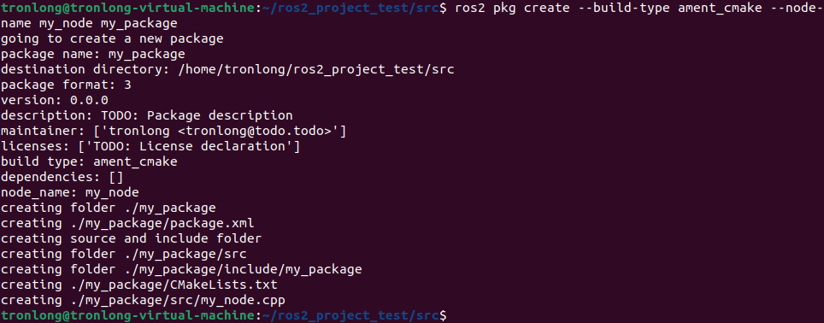The height and width of the screenshot is (323, 824).
Task: Click the 'package name: my_package' line
Action: (93, 54)
